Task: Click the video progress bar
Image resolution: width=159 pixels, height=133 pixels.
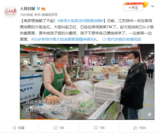Action: pyautogui.click(x=87, y=120)
